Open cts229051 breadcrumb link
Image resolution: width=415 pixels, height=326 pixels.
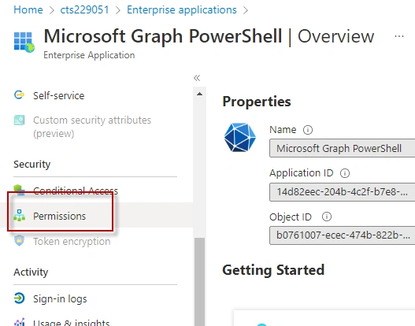(85, 9)
